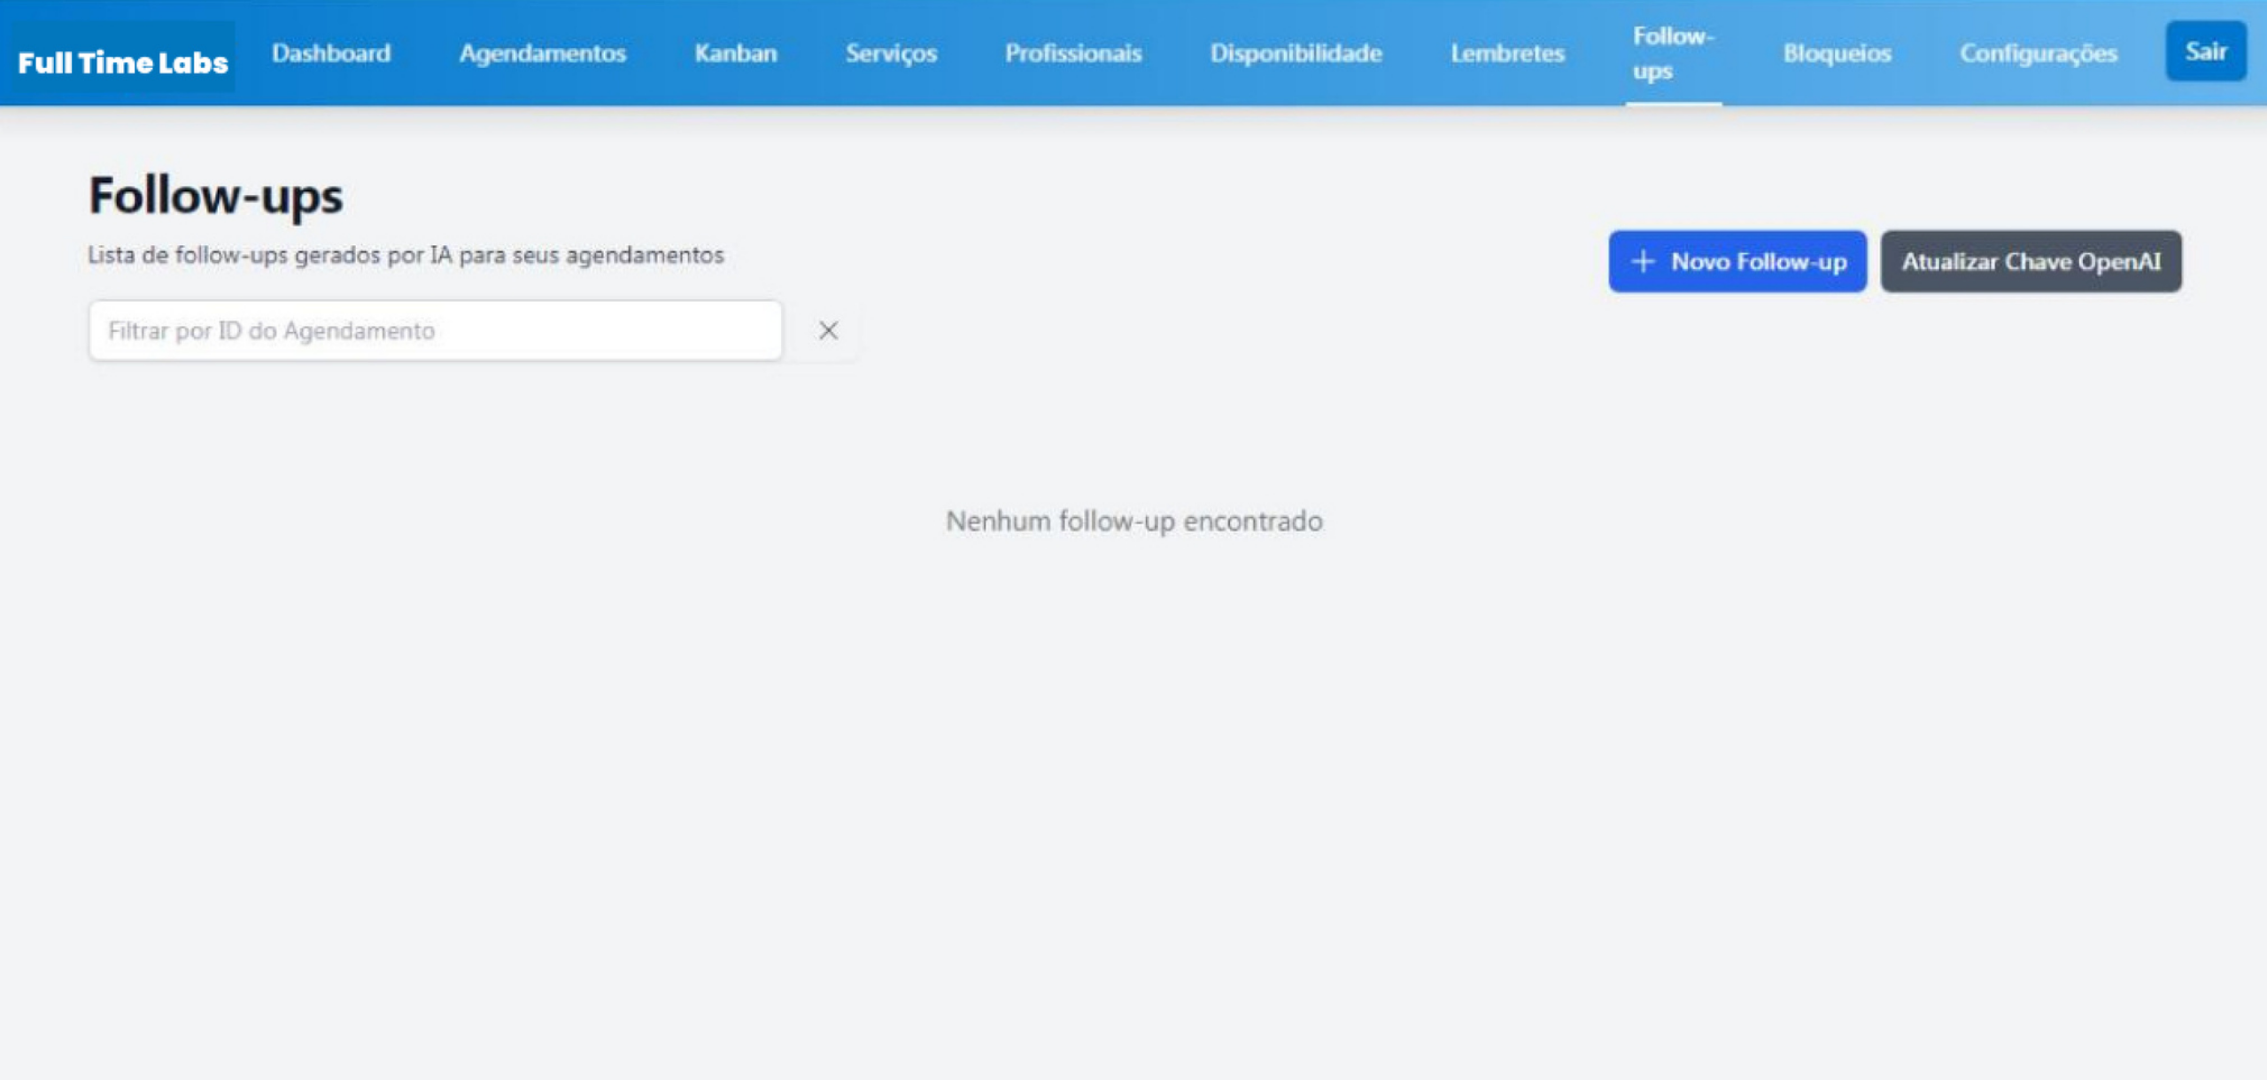Click the follow-ups list description text

pyautogui.click(x=406, y=255)
